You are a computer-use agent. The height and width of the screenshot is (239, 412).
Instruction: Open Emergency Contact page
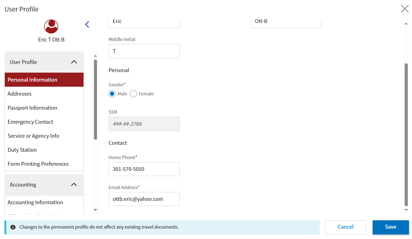pos(30,122)
